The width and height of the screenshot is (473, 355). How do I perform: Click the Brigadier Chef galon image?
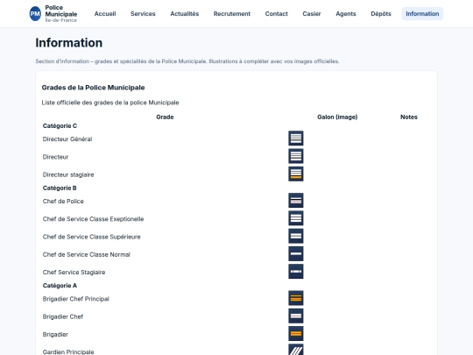(296, 316)
